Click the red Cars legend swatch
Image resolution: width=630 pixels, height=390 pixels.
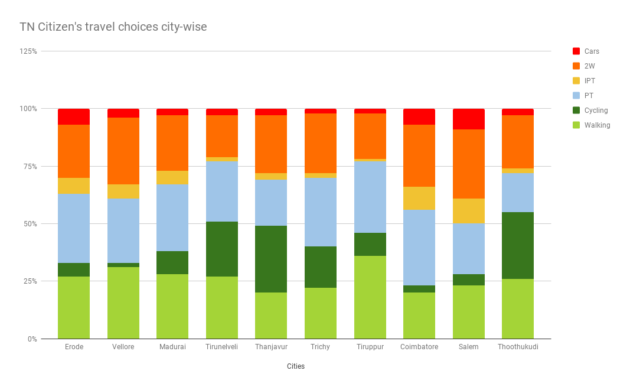click(576, 51)
